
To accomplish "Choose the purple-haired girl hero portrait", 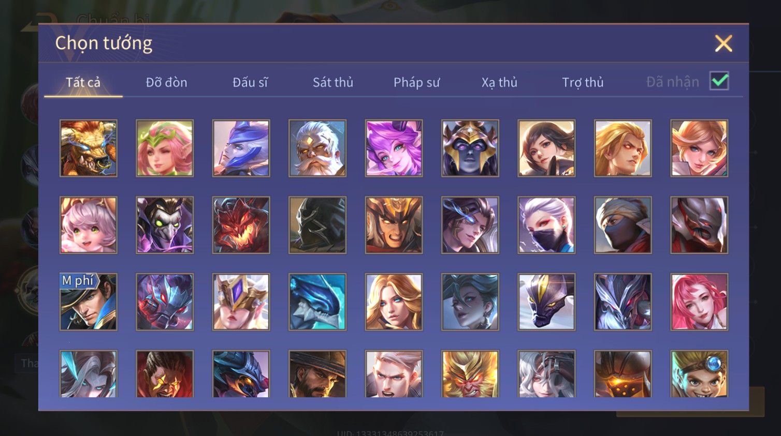I will [394, 148].
